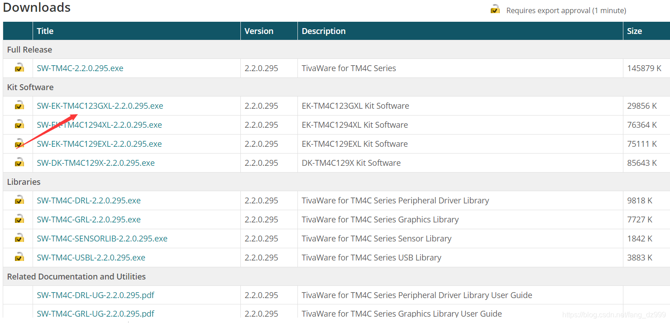Click Related Documentation and Utilities section row
The image size is (670, 323).
(336, 276)
